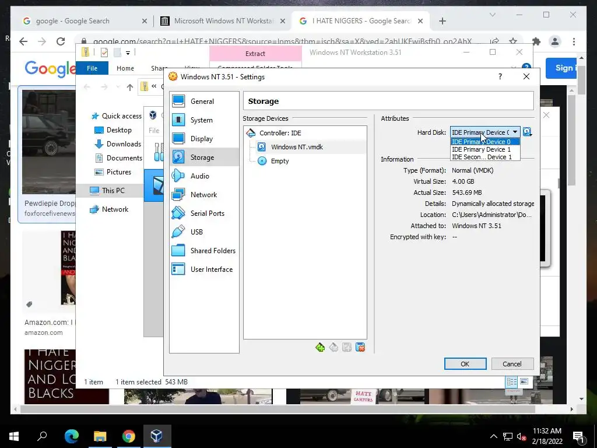
Task: Switch to Microsoft Windows NT Workstation Chrome tab
Action: (223, 21)
